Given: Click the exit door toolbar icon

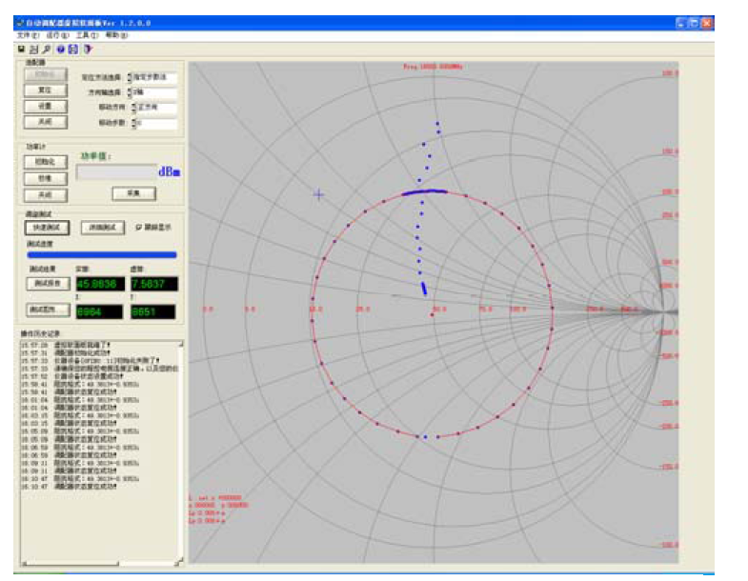Looking at the screenshot, I should click(x=88, y=50).
